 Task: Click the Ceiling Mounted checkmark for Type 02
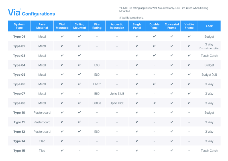pos(80,46)
